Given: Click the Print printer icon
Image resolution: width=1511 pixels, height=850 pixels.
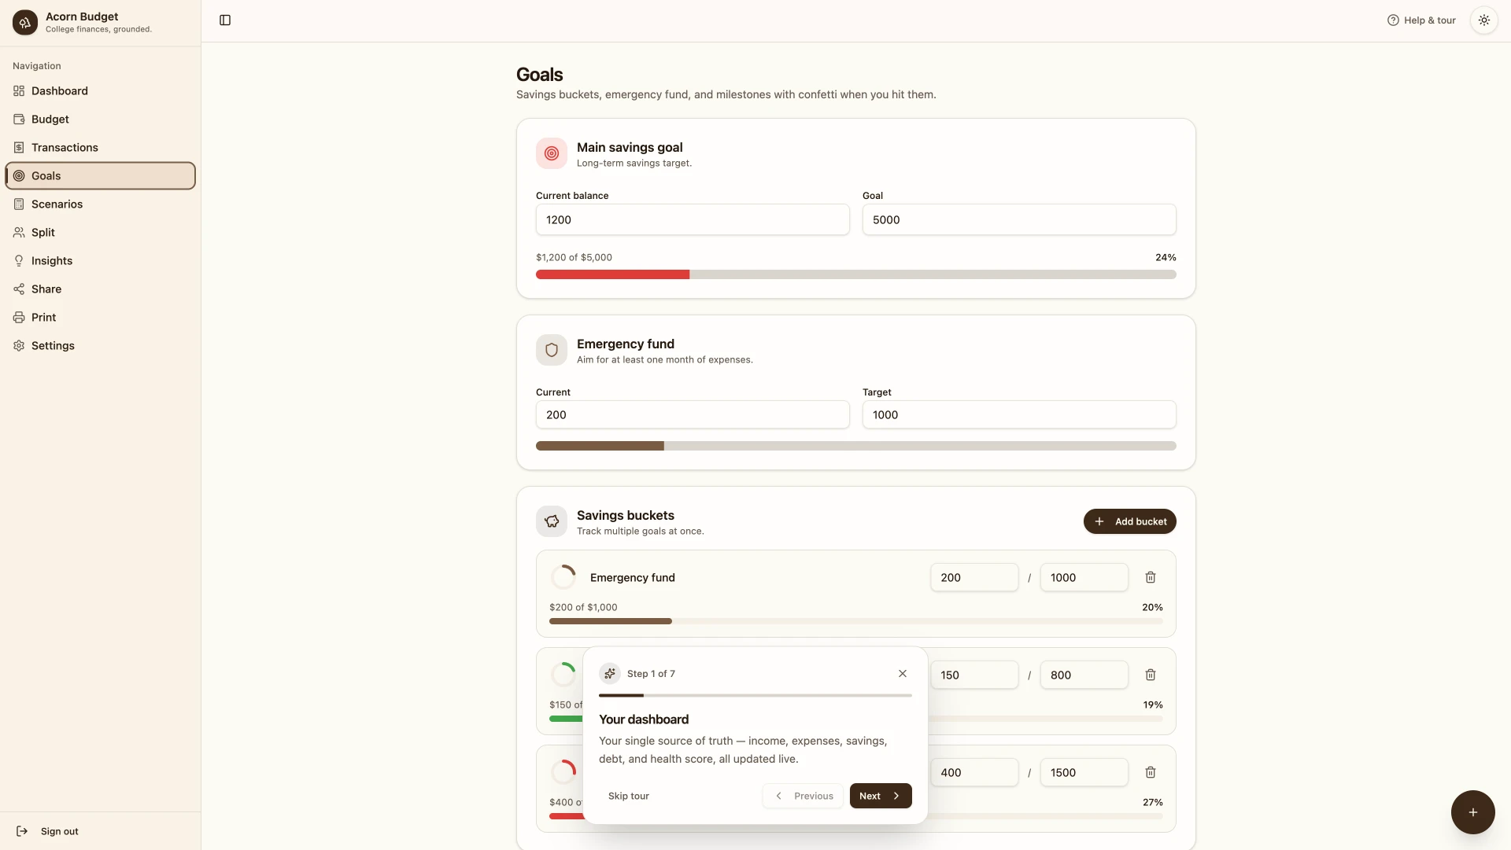Looking at the screenshot, I should (19, 318).
